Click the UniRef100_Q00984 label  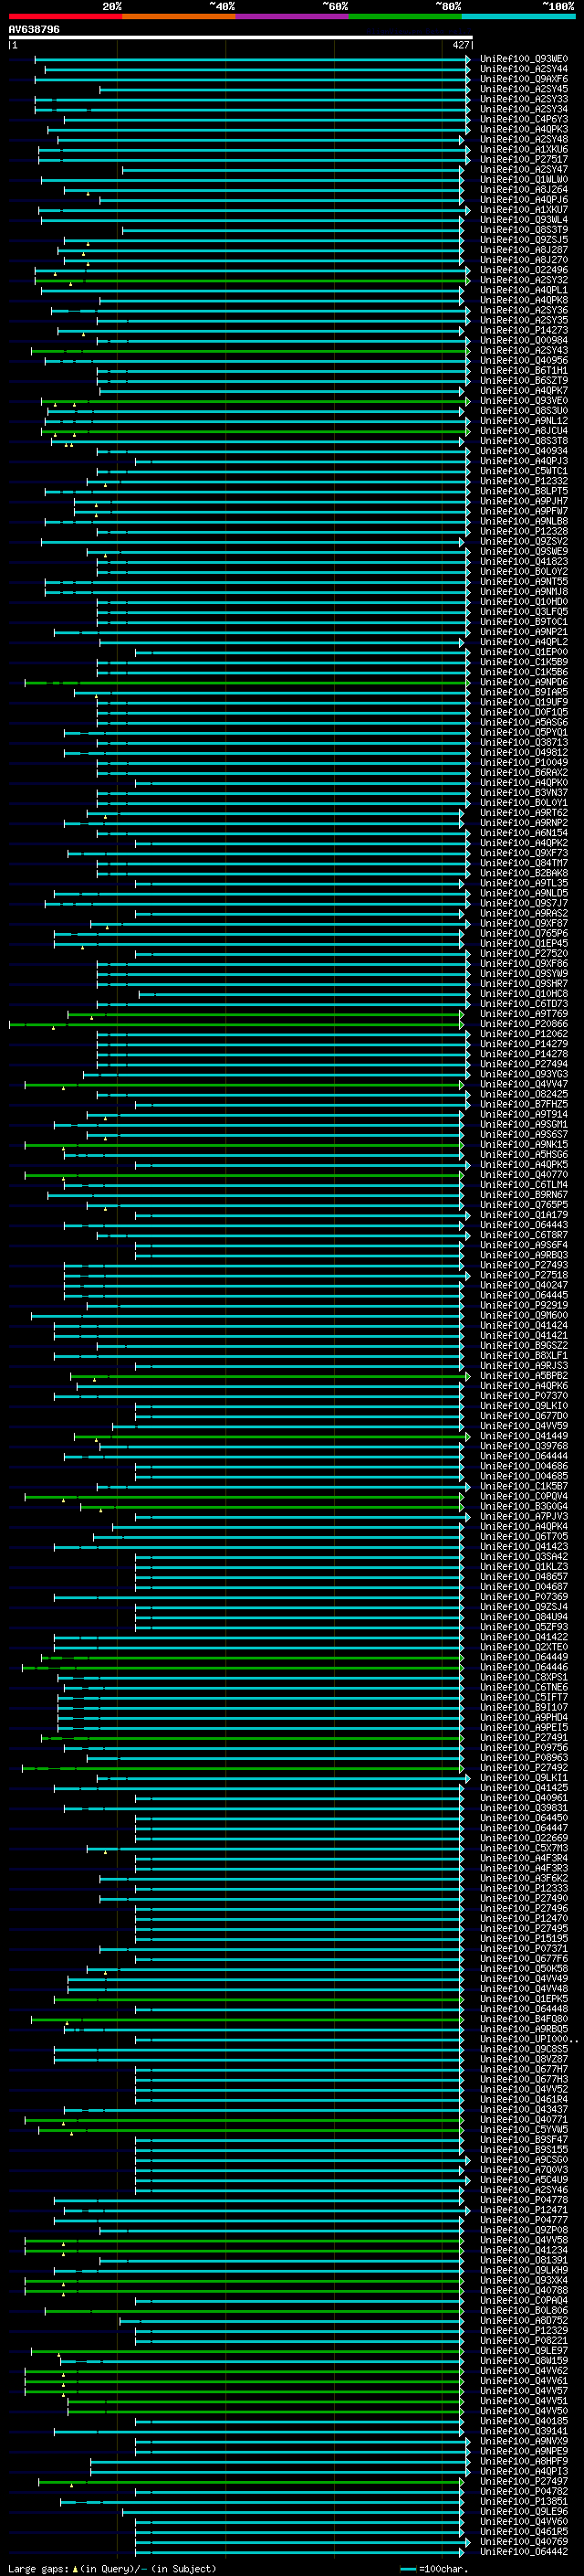[524, 341]
